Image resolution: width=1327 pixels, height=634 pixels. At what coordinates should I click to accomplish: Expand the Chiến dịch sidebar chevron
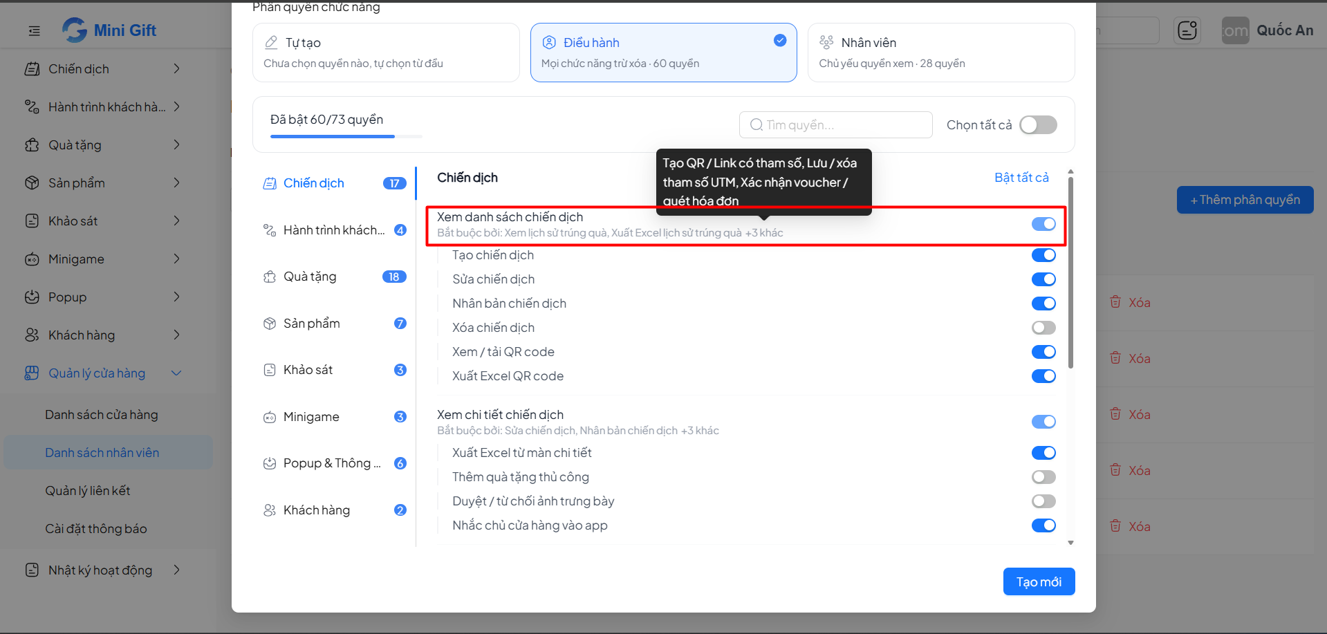(177, 68)
